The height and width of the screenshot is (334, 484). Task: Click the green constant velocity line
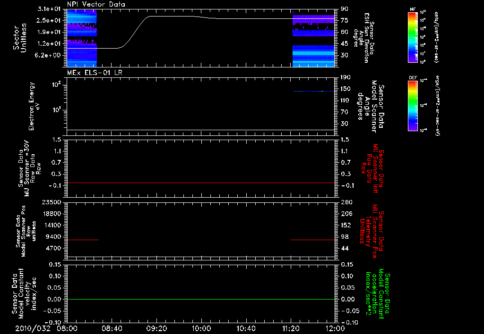[201, 299]
